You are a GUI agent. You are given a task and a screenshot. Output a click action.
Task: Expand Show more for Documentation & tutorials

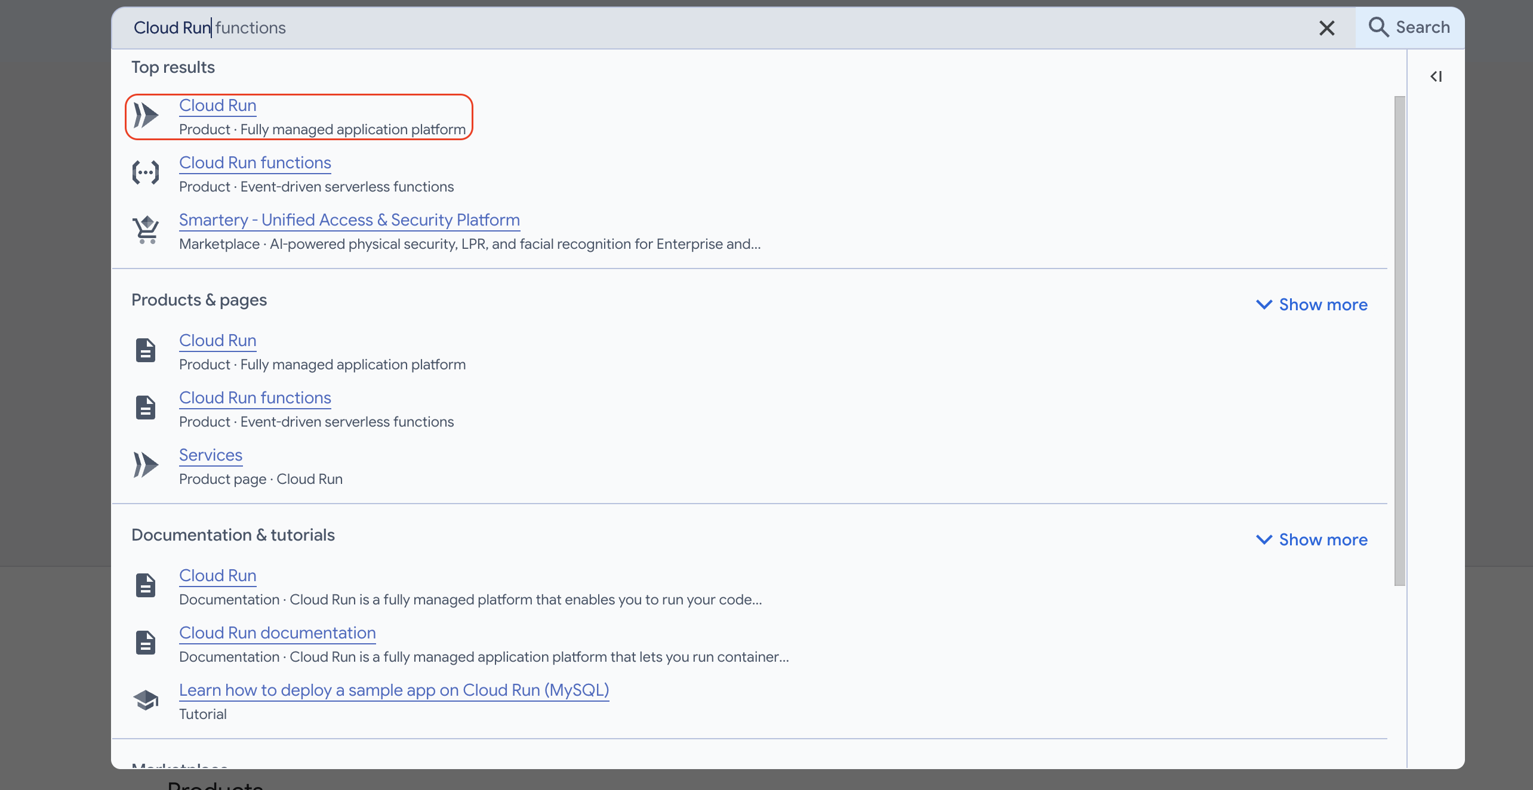coord(1312,540)
